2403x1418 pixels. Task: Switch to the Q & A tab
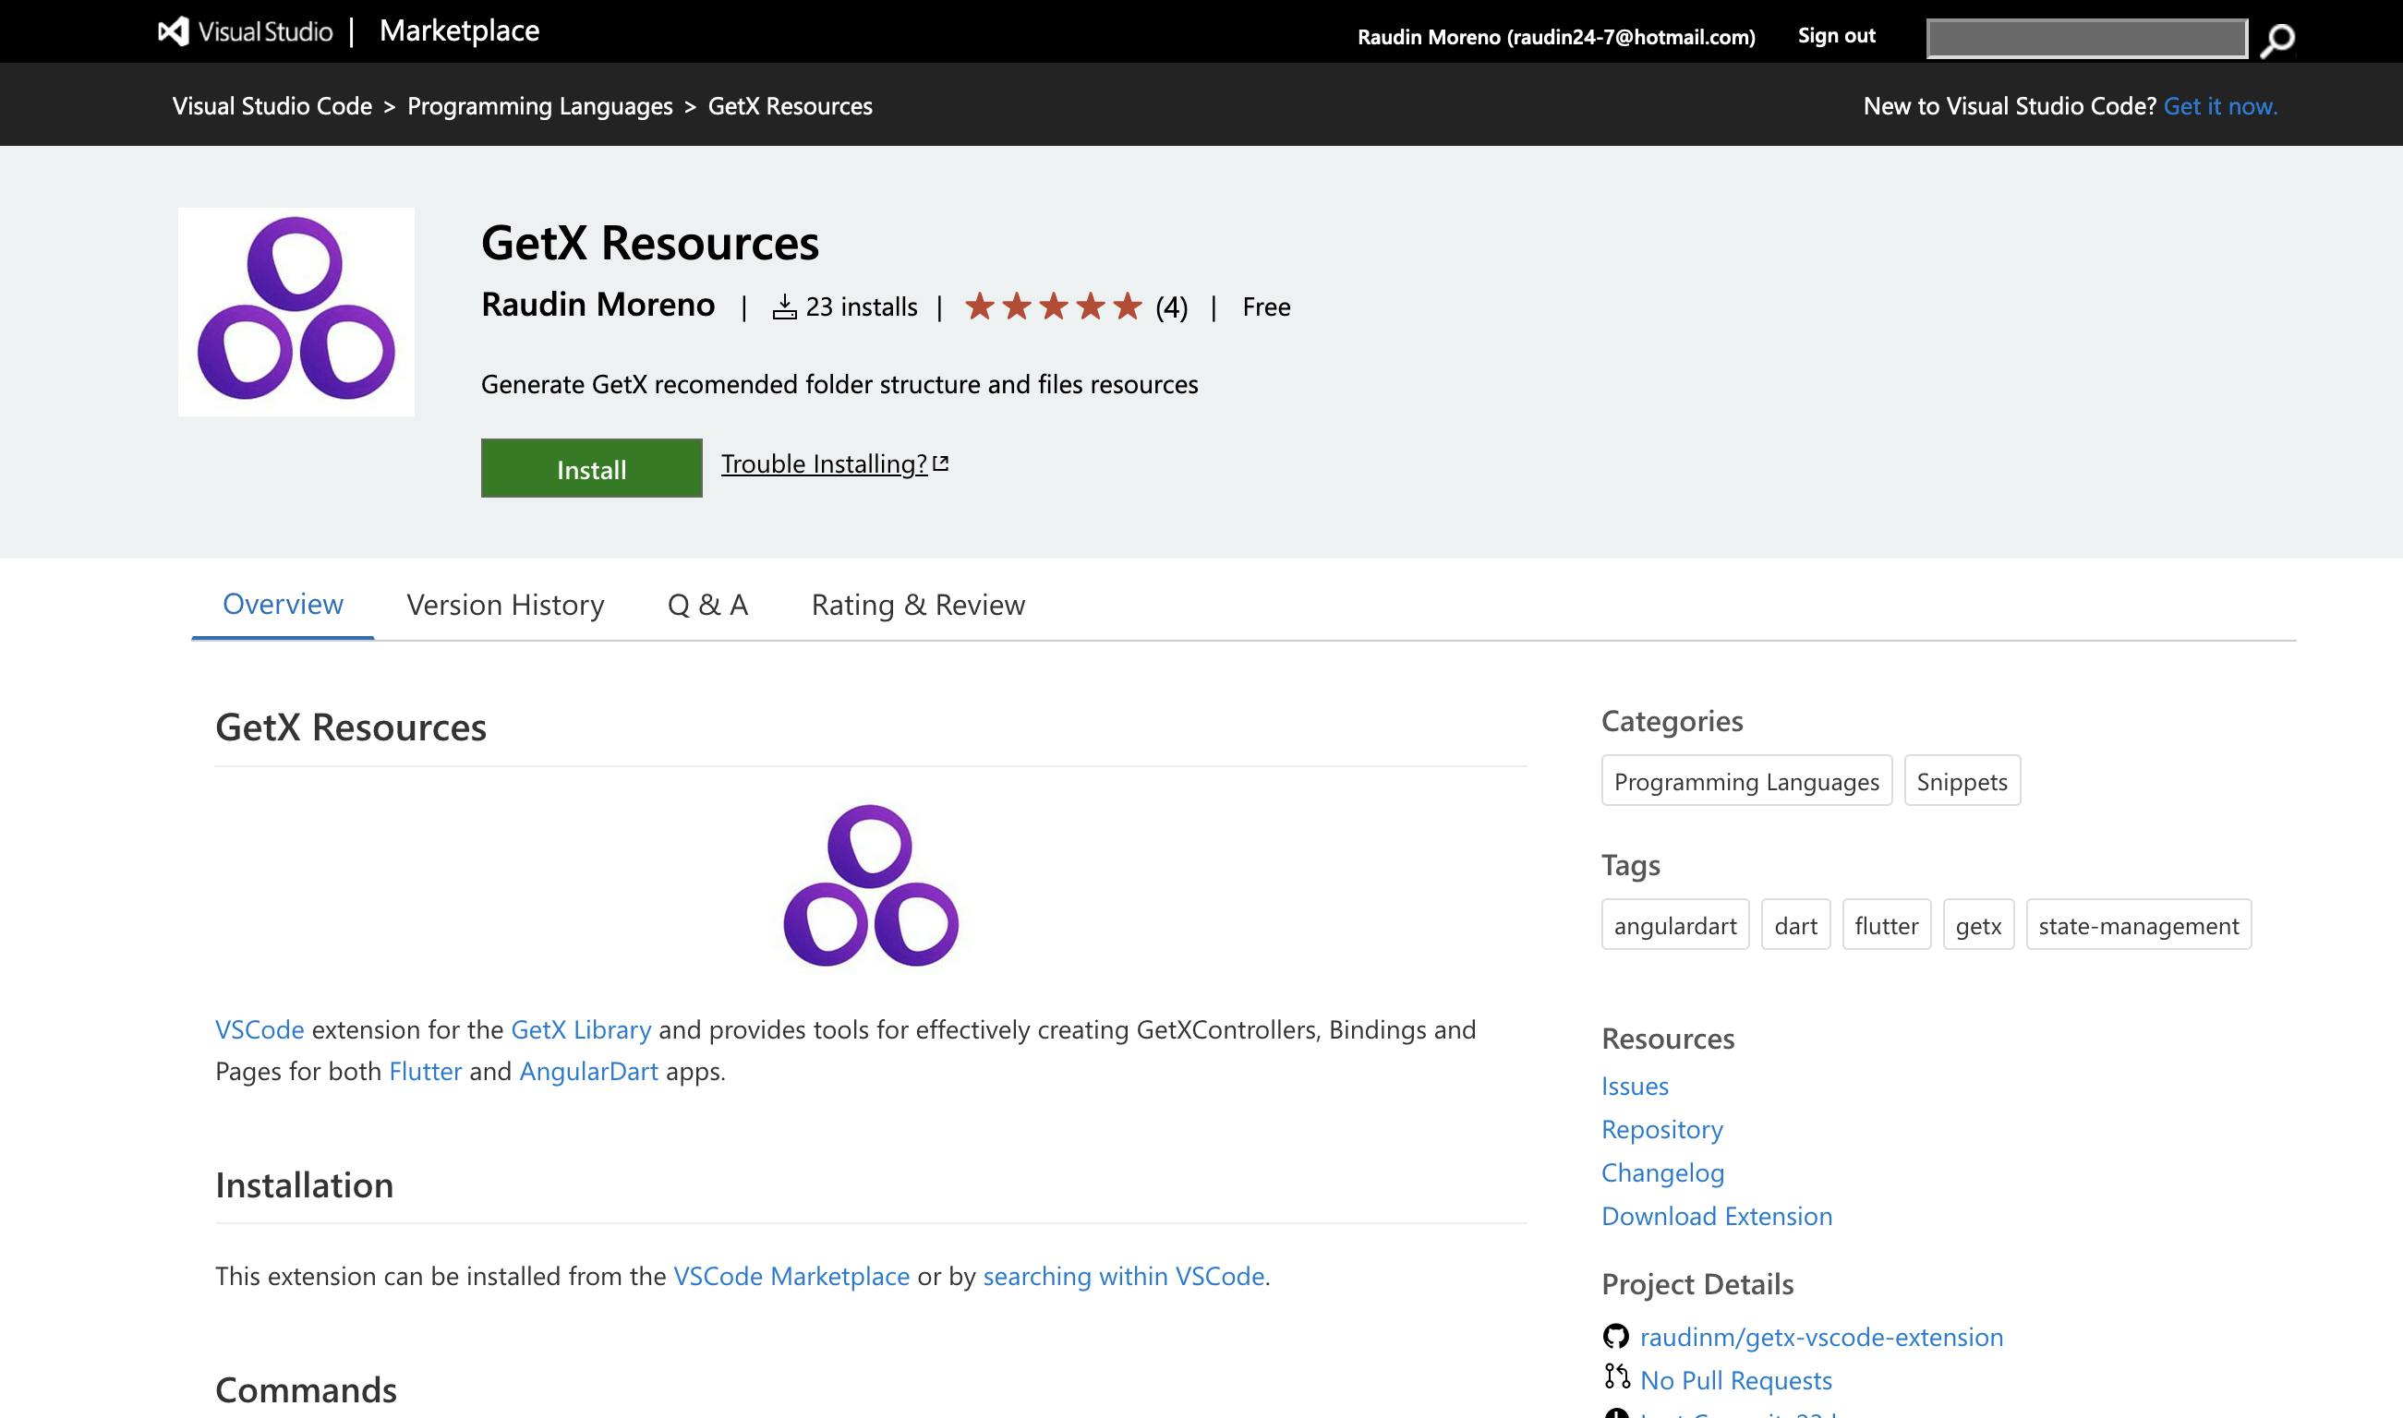pos(707,605)
